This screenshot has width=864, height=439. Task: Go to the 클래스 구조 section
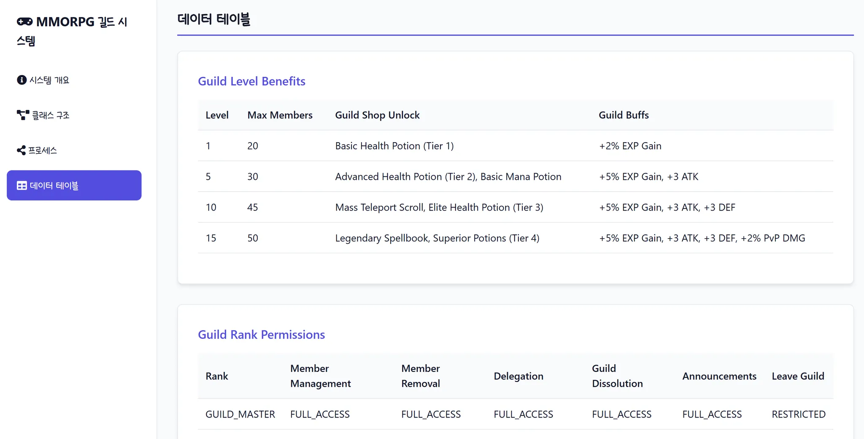pos(51,115)
